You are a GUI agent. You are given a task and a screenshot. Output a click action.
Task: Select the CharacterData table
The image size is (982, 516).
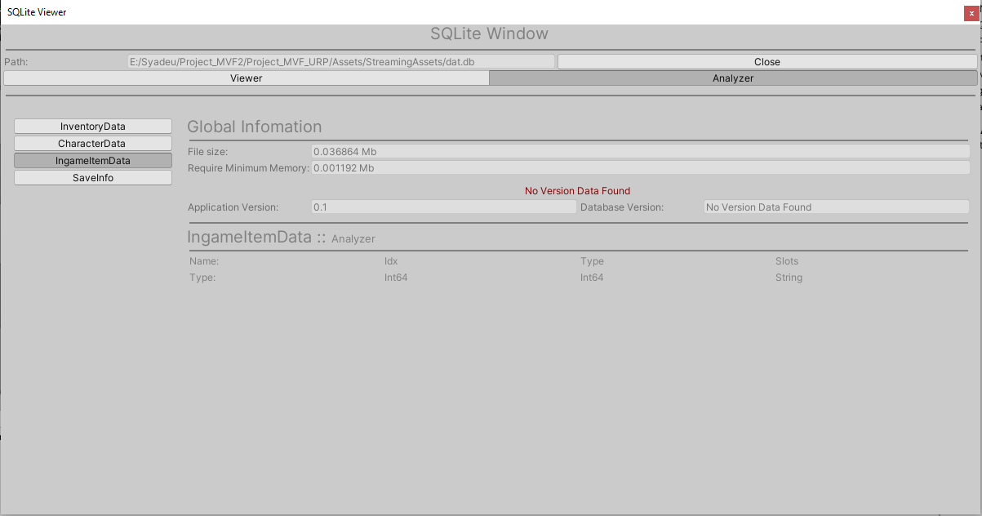[x=93, y=144]
